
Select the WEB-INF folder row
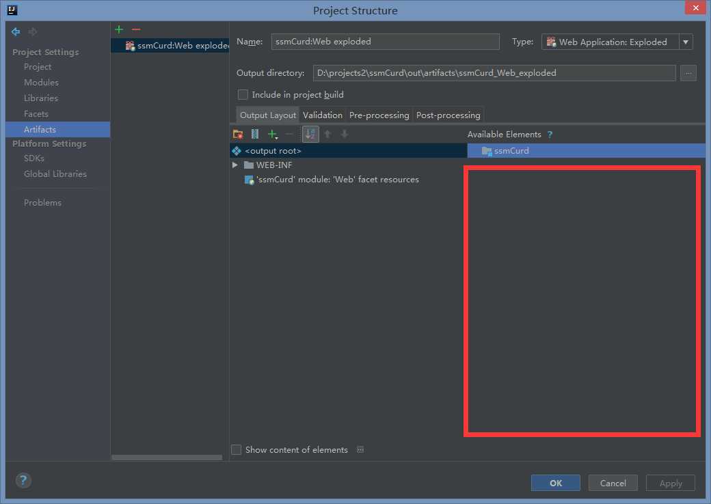click(348, 165)
